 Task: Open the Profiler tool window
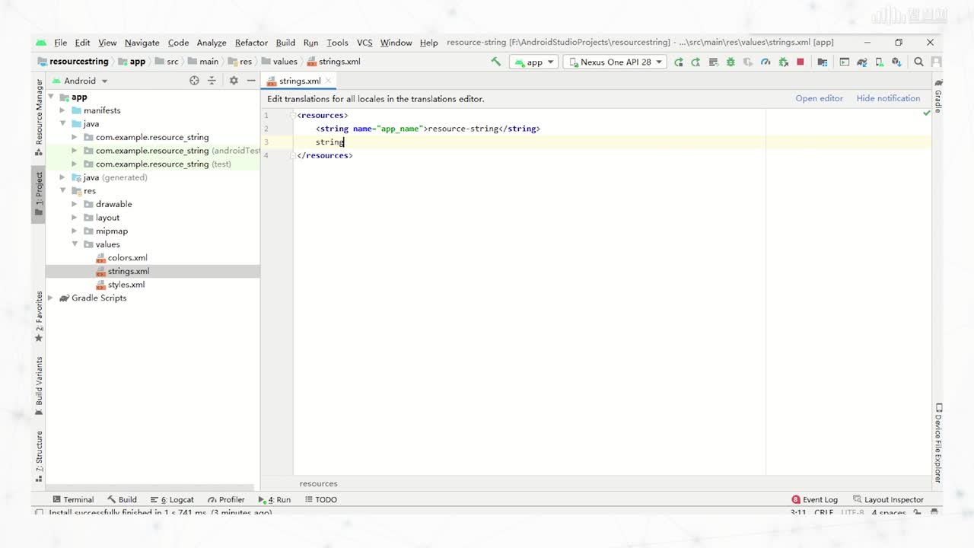click(x=226, y=500)
